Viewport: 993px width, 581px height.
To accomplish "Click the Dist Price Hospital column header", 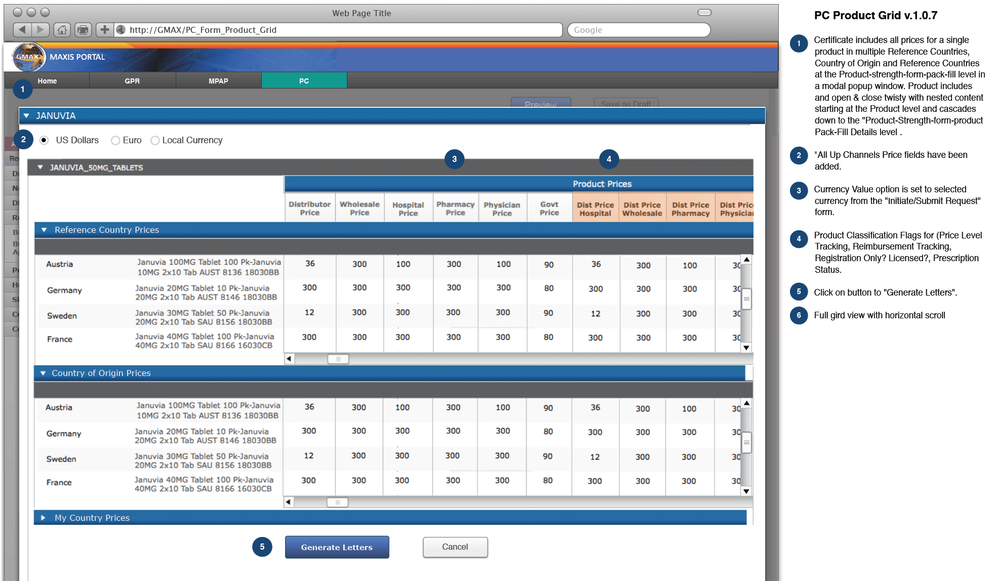I will 595,208.
